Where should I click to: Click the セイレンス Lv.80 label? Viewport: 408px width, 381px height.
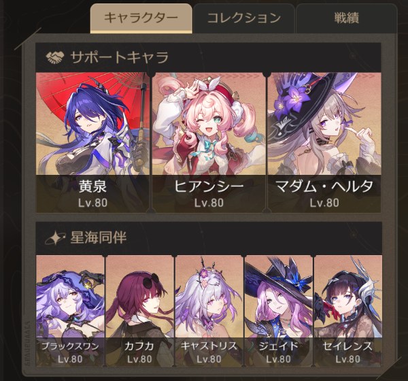348,359
